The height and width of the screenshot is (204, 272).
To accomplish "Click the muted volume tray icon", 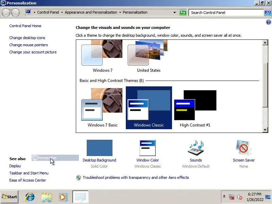I will click(240, 197).
